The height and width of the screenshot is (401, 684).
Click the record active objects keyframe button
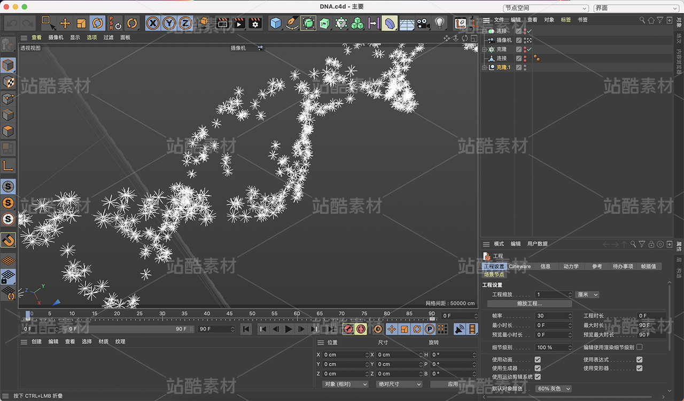click(348, 329)
